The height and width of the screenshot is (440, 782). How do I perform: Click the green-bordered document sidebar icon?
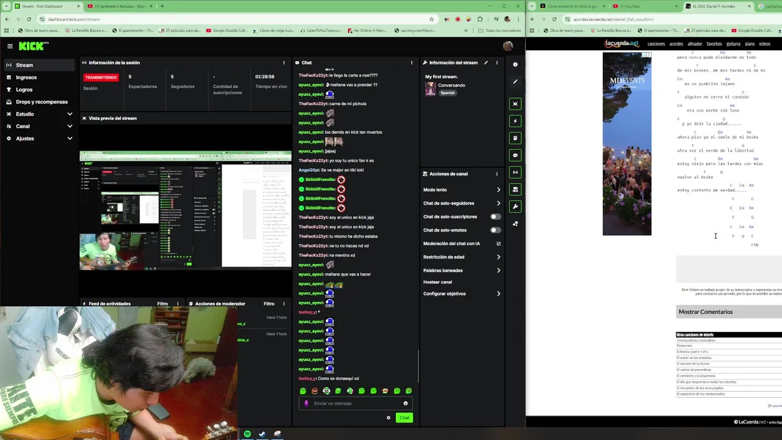coord(515,138)
